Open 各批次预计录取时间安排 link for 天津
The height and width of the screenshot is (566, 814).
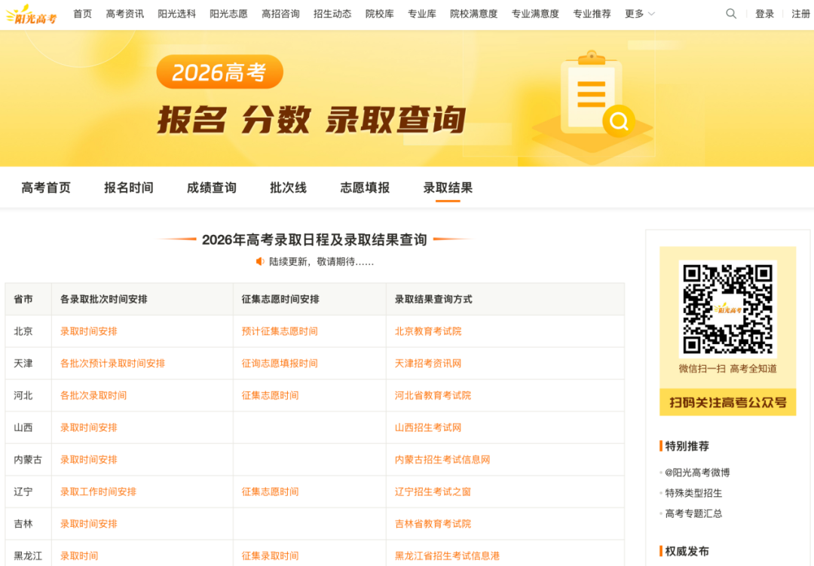(112, 364)
